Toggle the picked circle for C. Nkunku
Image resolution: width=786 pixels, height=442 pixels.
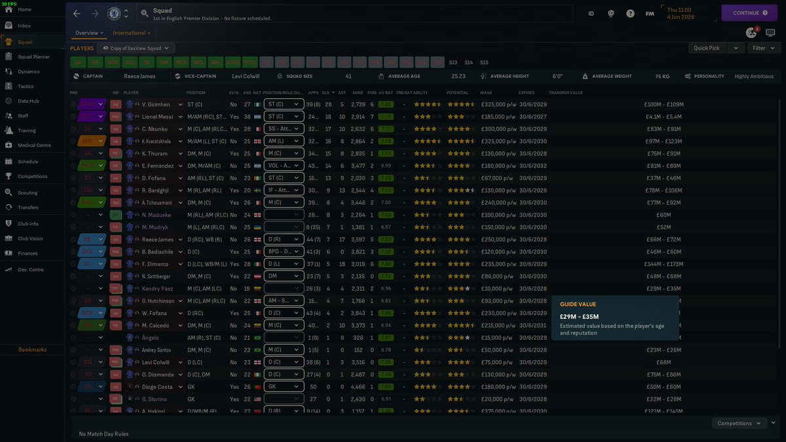73,129
